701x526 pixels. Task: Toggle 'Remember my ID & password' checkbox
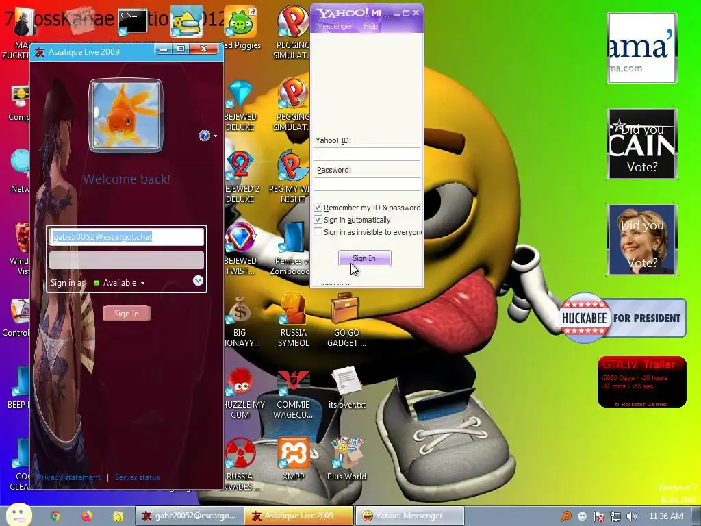coord(318,208)
